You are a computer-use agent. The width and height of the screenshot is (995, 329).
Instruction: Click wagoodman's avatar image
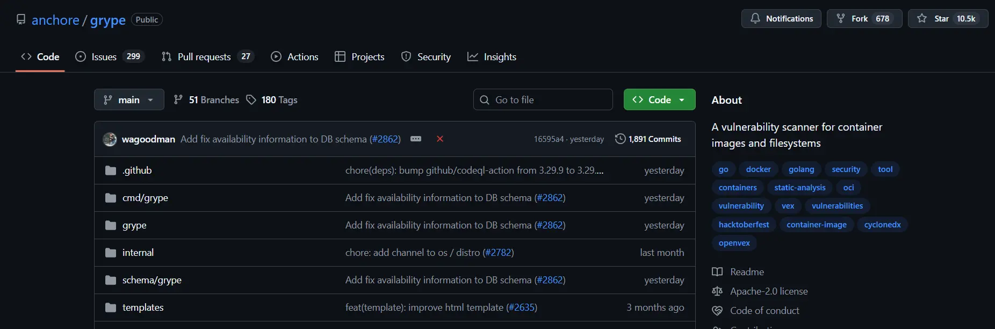(110, 139)
